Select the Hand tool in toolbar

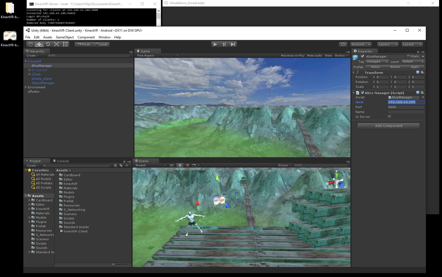(31, 44)
